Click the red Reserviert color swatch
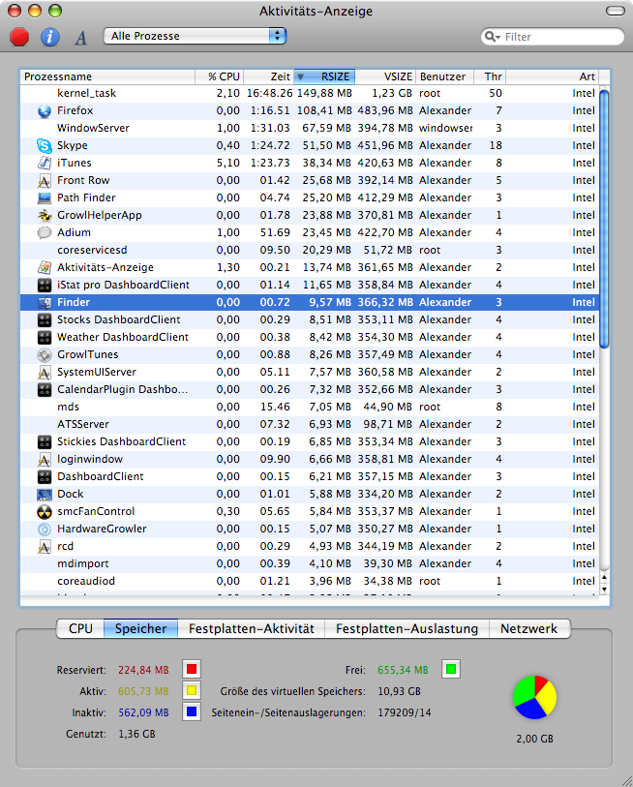 coord(192,670)
